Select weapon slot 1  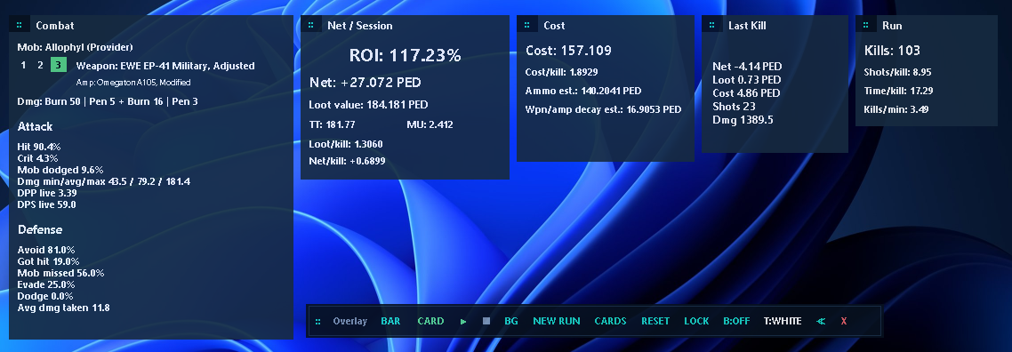click(x=24, y=65)
